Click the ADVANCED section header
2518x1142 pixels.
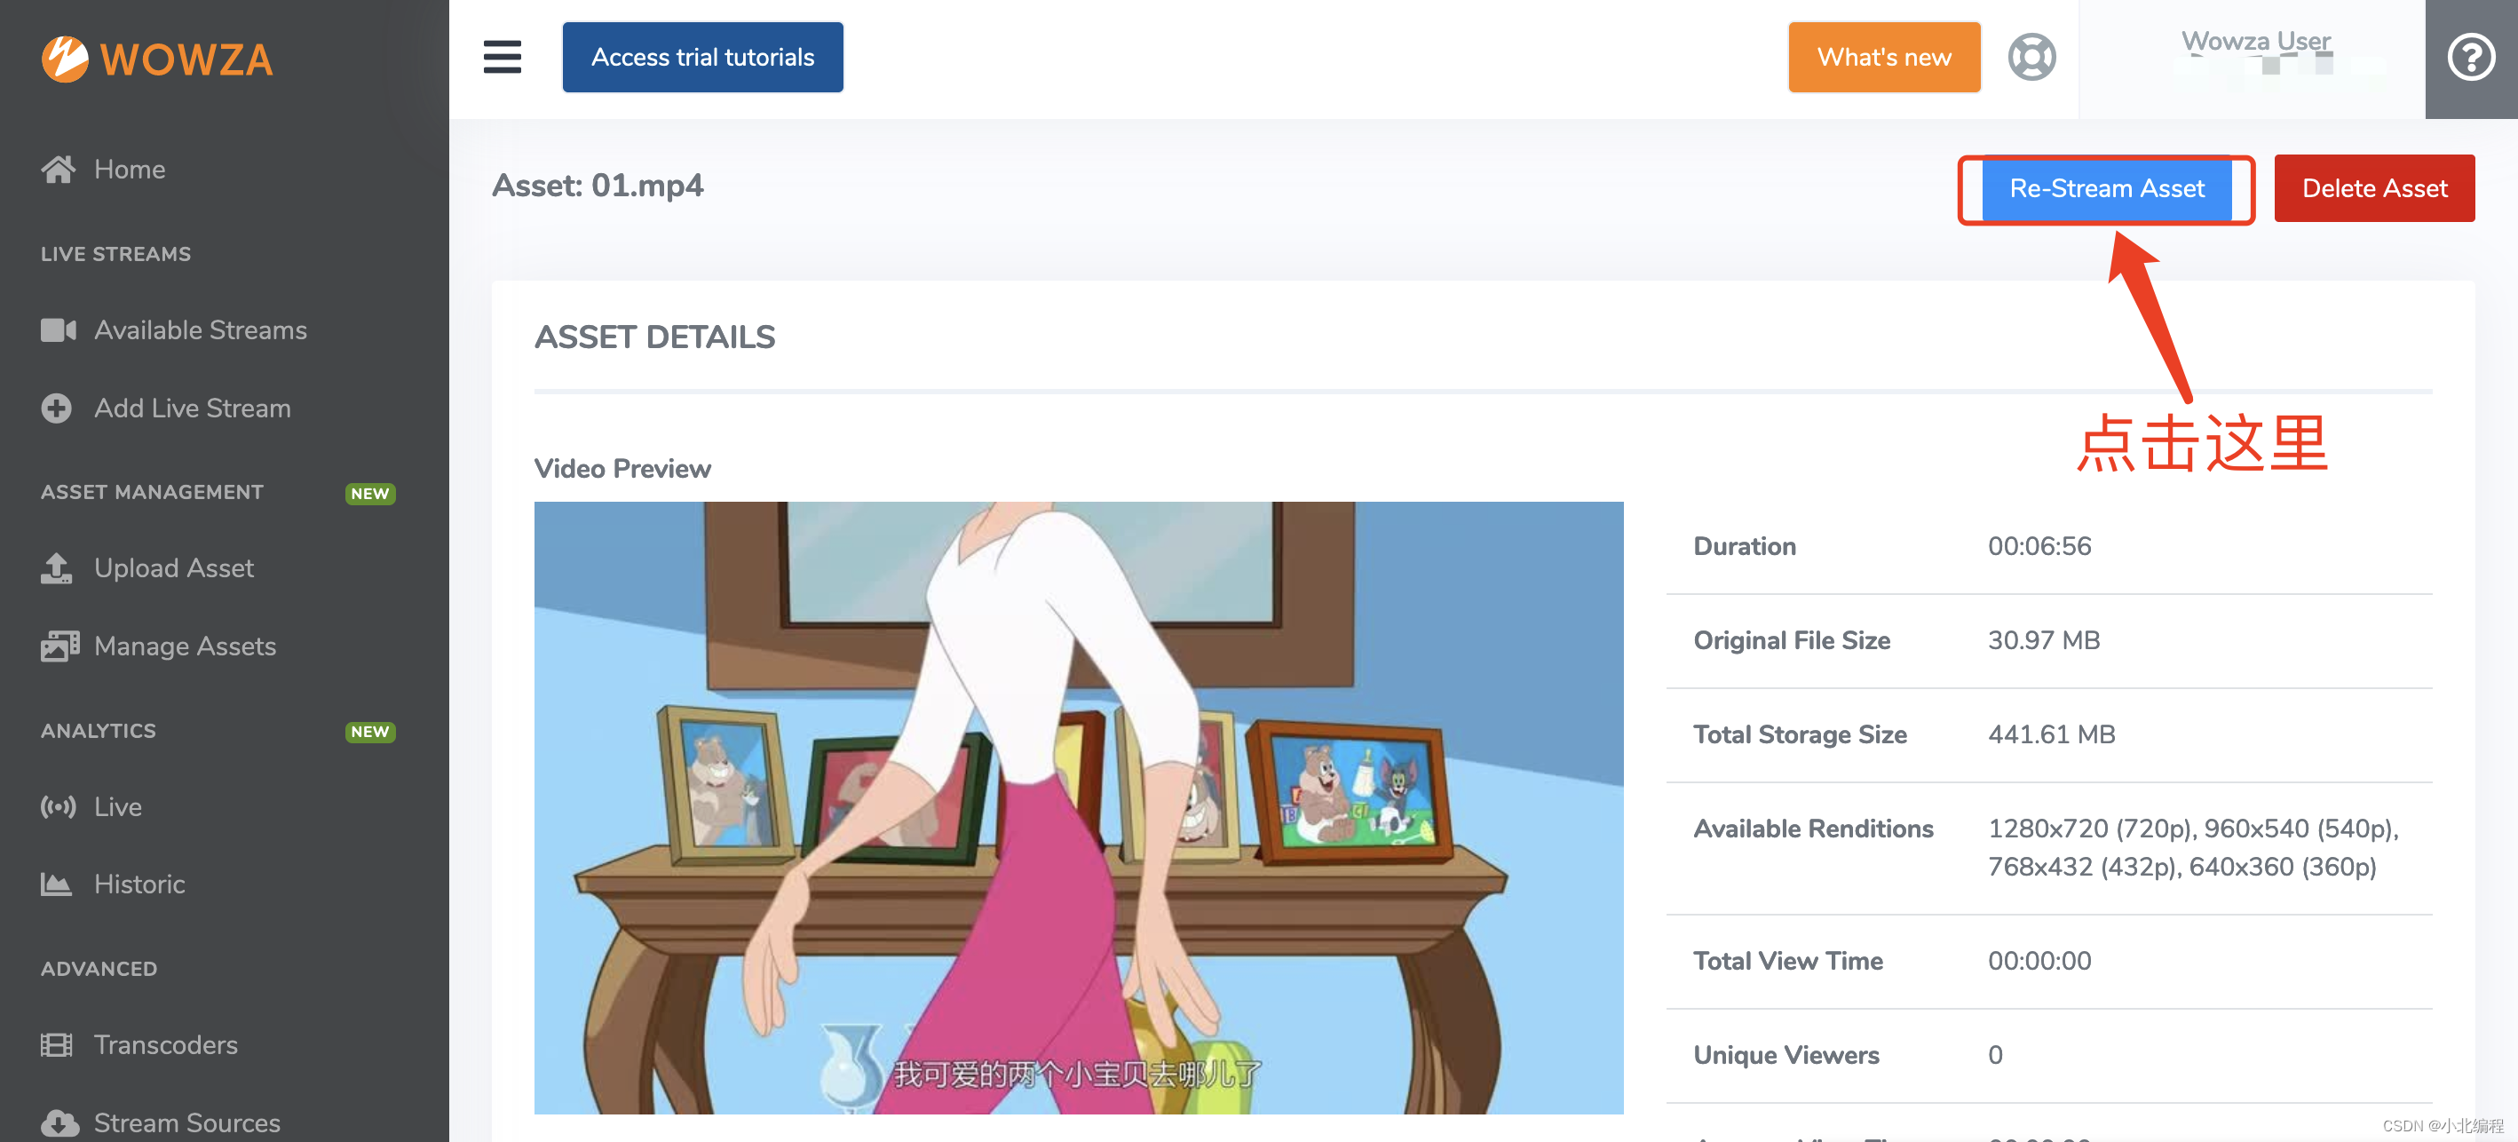tap(99, 969)
